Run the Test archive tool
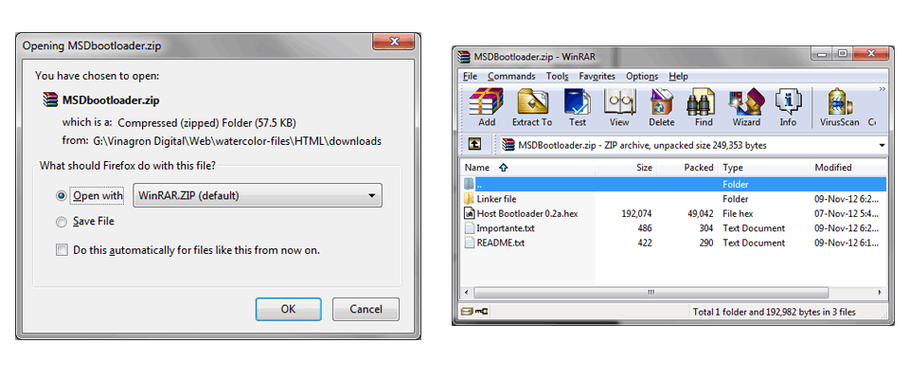 [x=577, y=107]
